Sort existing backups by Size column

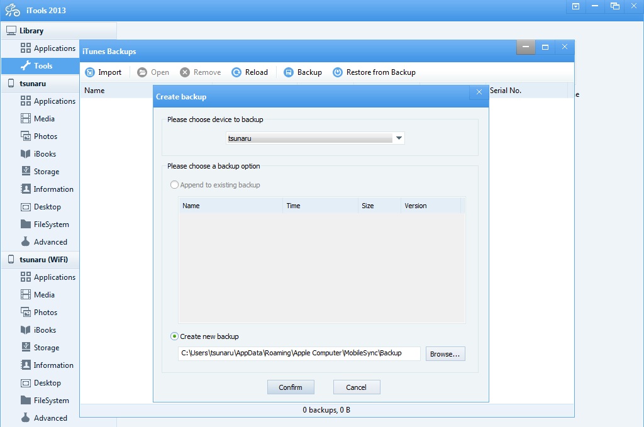point(379,206)
